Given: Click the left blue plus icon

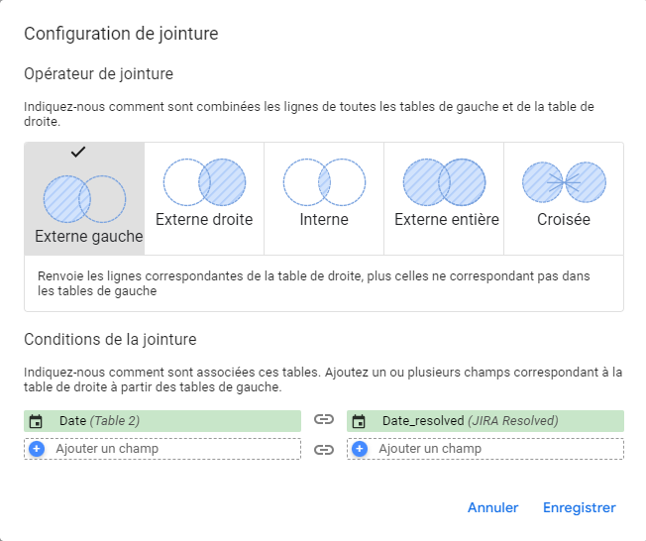Looking at the screenshot, I should pos(37,449).
